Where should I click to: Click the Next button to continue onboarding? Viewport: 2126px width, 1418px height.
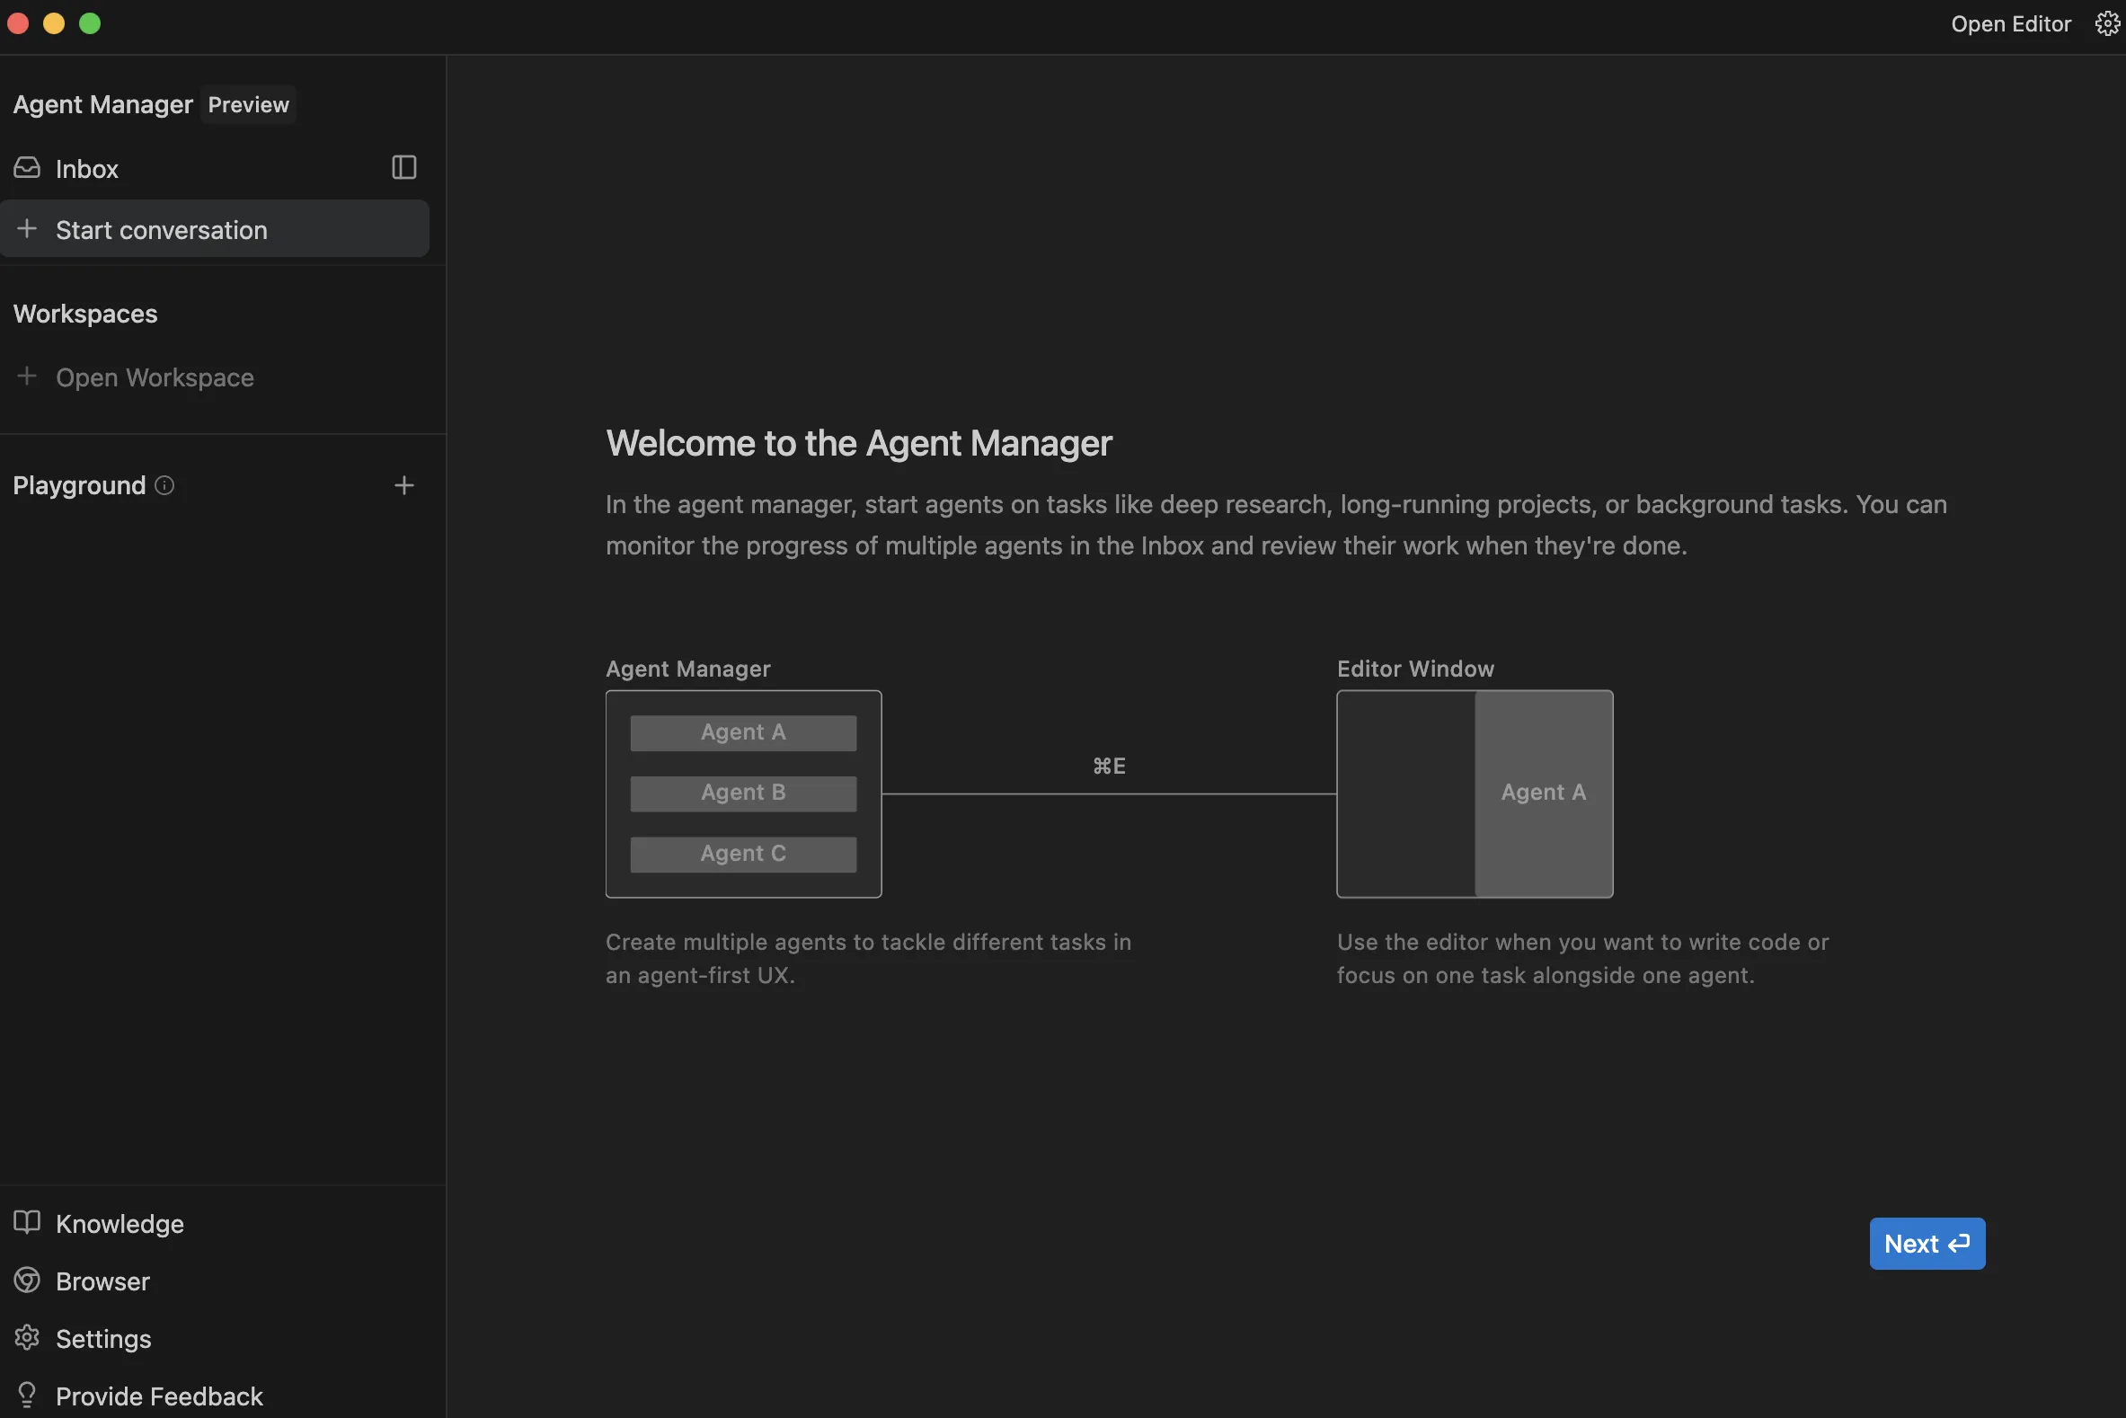1927,1244
